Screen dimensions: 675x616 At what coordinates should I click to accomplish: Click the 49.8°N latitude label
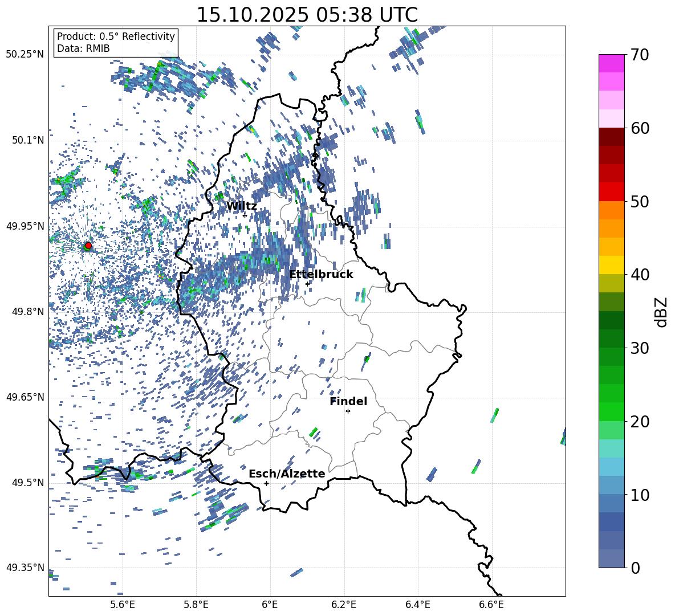tap(28, 312)
